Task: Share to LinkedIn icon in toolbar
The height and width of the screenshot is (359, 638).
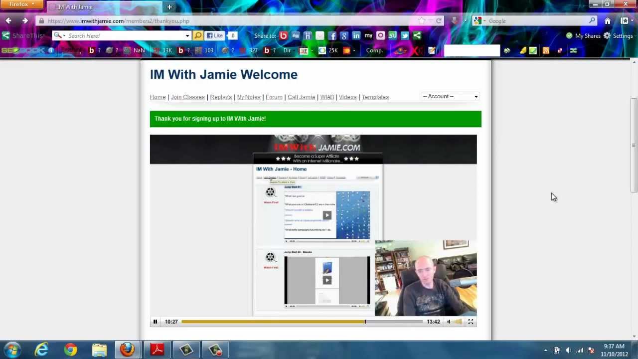Action: pos(356,36)
